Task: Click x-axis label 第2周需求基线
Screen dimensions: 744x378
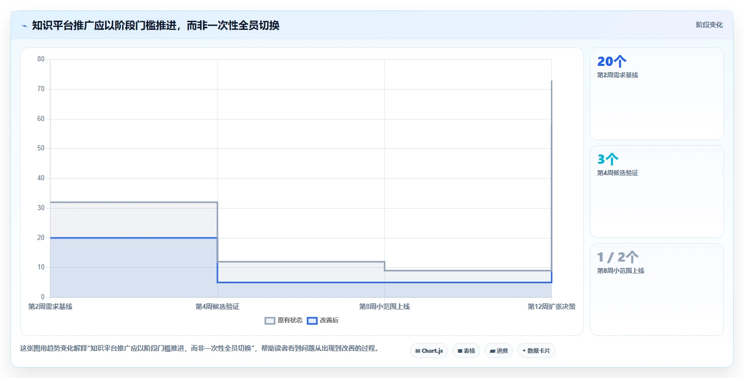Action: coord(50,307)
